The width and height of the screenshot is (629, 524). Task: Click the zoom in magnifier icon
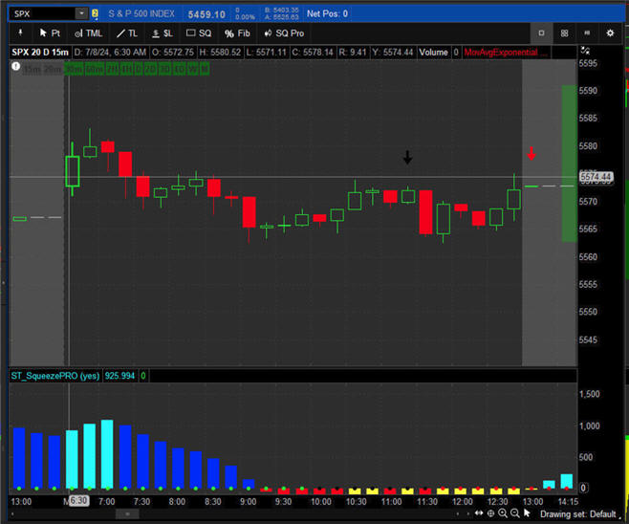[x=504, y=513]
